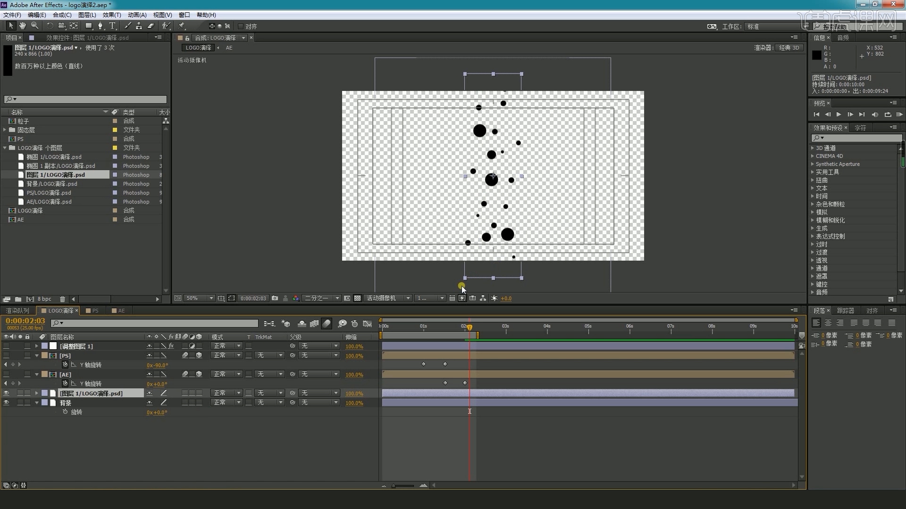The width and height of the screenshot is (906, 509).
Task: Collapse the LOGO演绎 个图层 folder
Action: coord(5,148)
